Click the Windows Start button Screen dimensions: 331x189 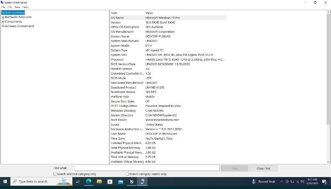click(x=5, y=181)
